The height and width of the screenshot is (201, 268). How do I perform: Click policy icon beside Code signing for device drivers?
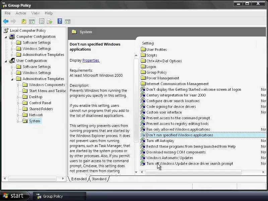pos(143,106)
